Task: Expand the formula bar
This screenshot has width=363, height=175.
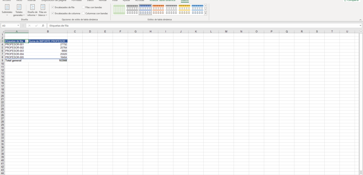Action: 361,26
